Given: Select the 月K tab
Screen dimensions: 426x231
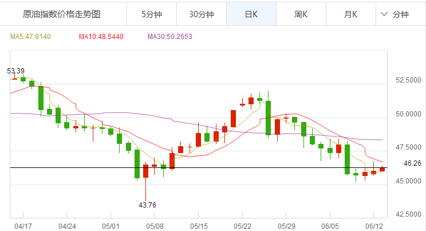Looking at the screenshot, I should point(351,14).
